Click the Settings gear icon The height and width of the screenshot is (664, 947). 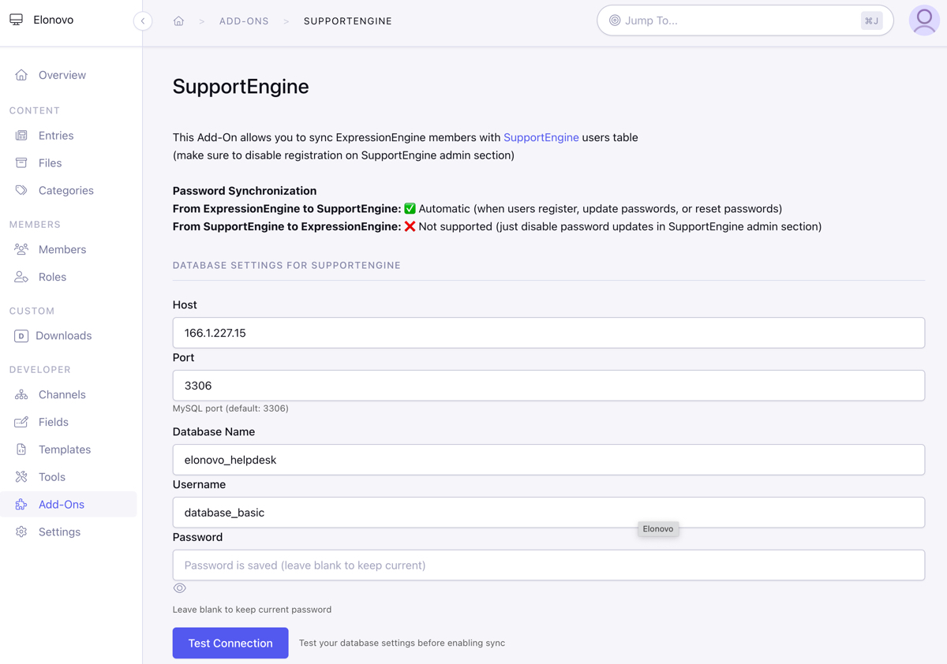point(21,532)
